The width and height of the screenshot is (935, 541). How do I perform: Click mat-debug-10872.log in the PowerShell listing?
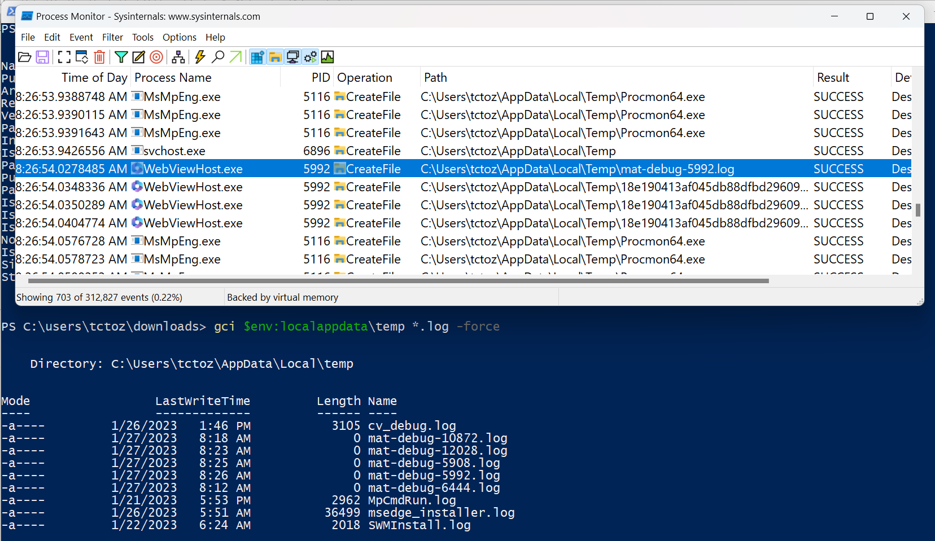point(438,438)
